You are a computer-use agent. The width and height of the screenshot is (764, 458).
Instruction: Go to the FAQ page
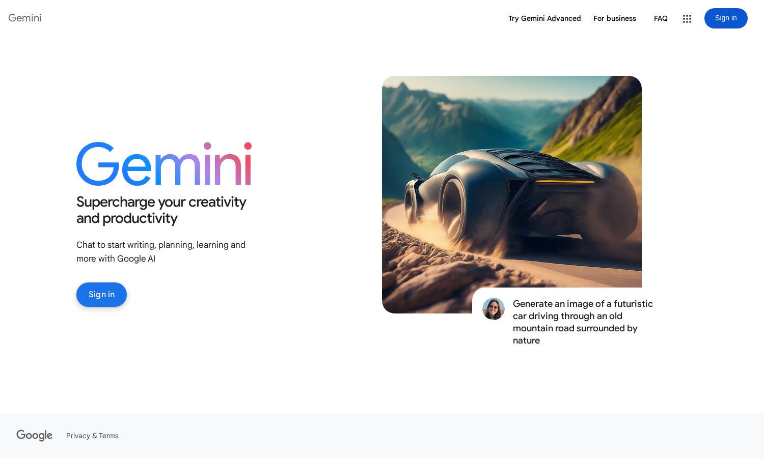click(x=661, y=18)
